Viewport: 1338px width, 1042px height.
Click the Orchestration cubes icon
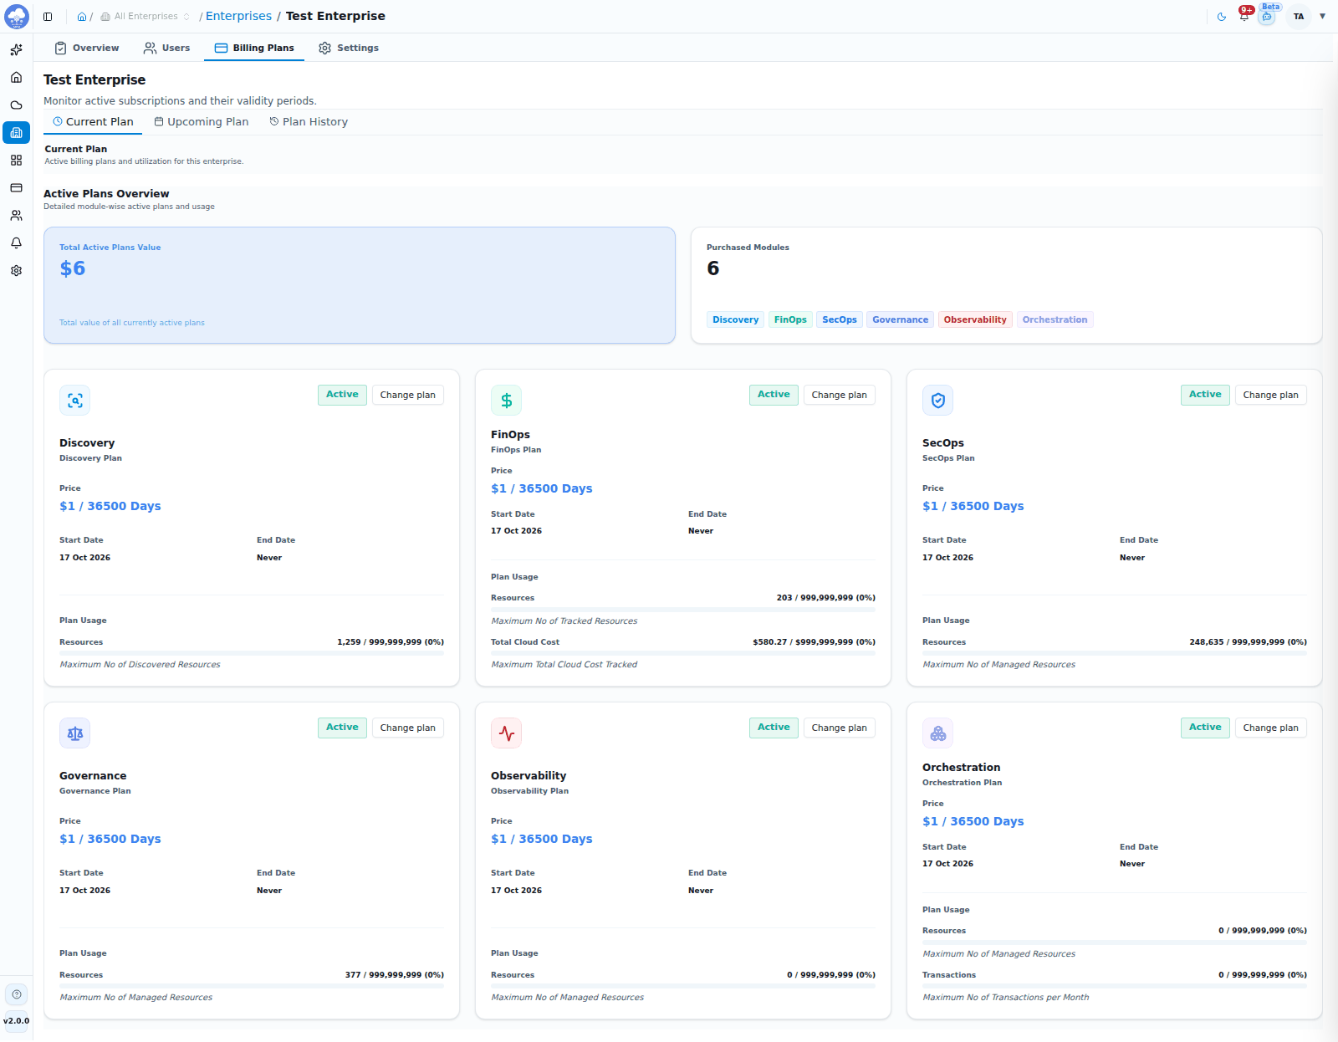point(938,733)
